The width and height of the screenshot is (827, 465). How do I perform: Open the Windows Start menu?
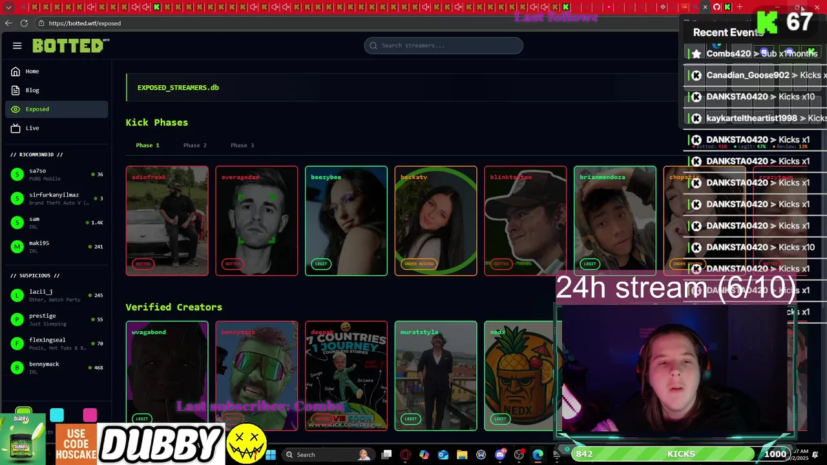coord(271,455)
